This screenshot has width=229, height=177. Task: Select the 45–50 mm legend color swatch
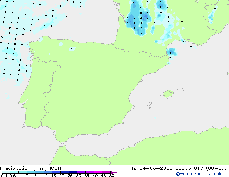point(106,172)
